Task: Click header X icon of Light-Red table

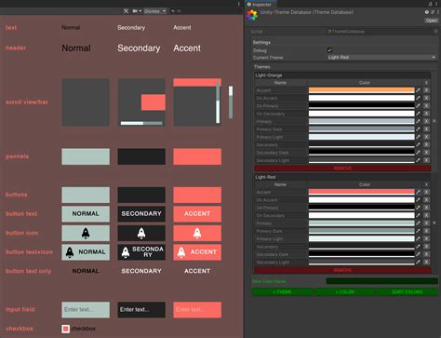Action: point(427,184)
